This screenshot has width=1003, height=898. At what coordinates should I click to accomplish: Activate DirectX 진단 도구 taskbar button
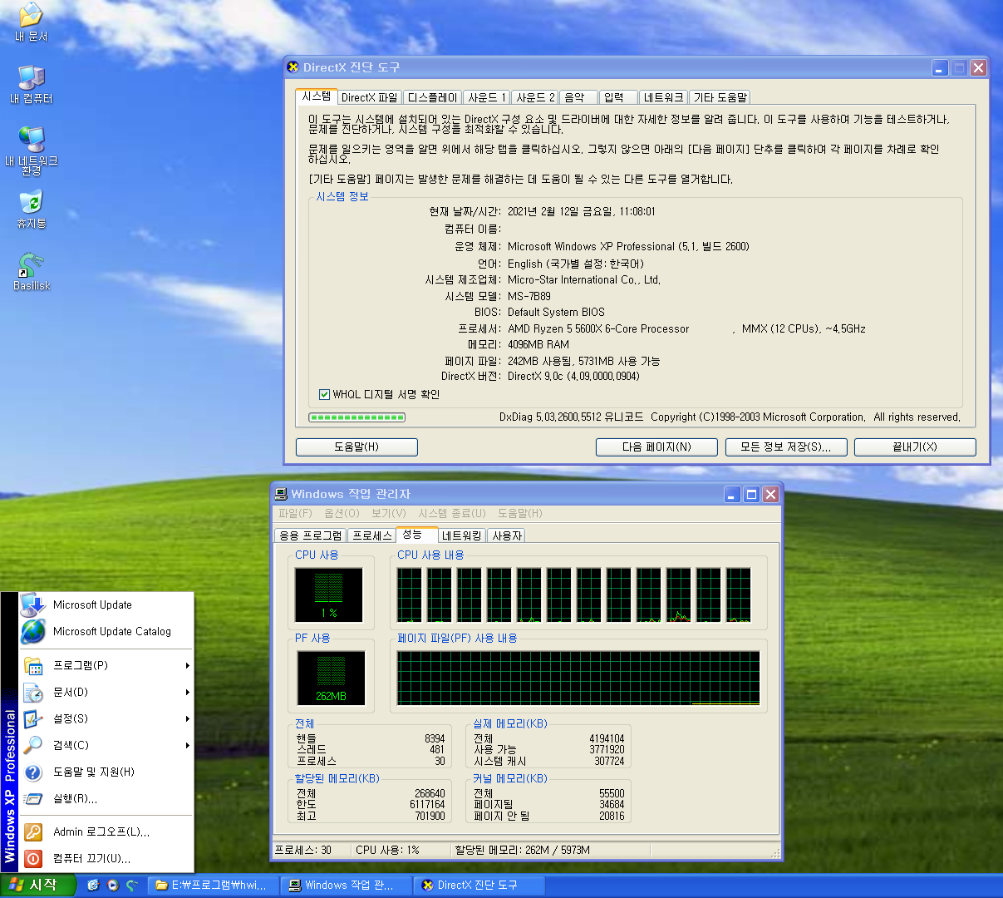coord(479,886)
